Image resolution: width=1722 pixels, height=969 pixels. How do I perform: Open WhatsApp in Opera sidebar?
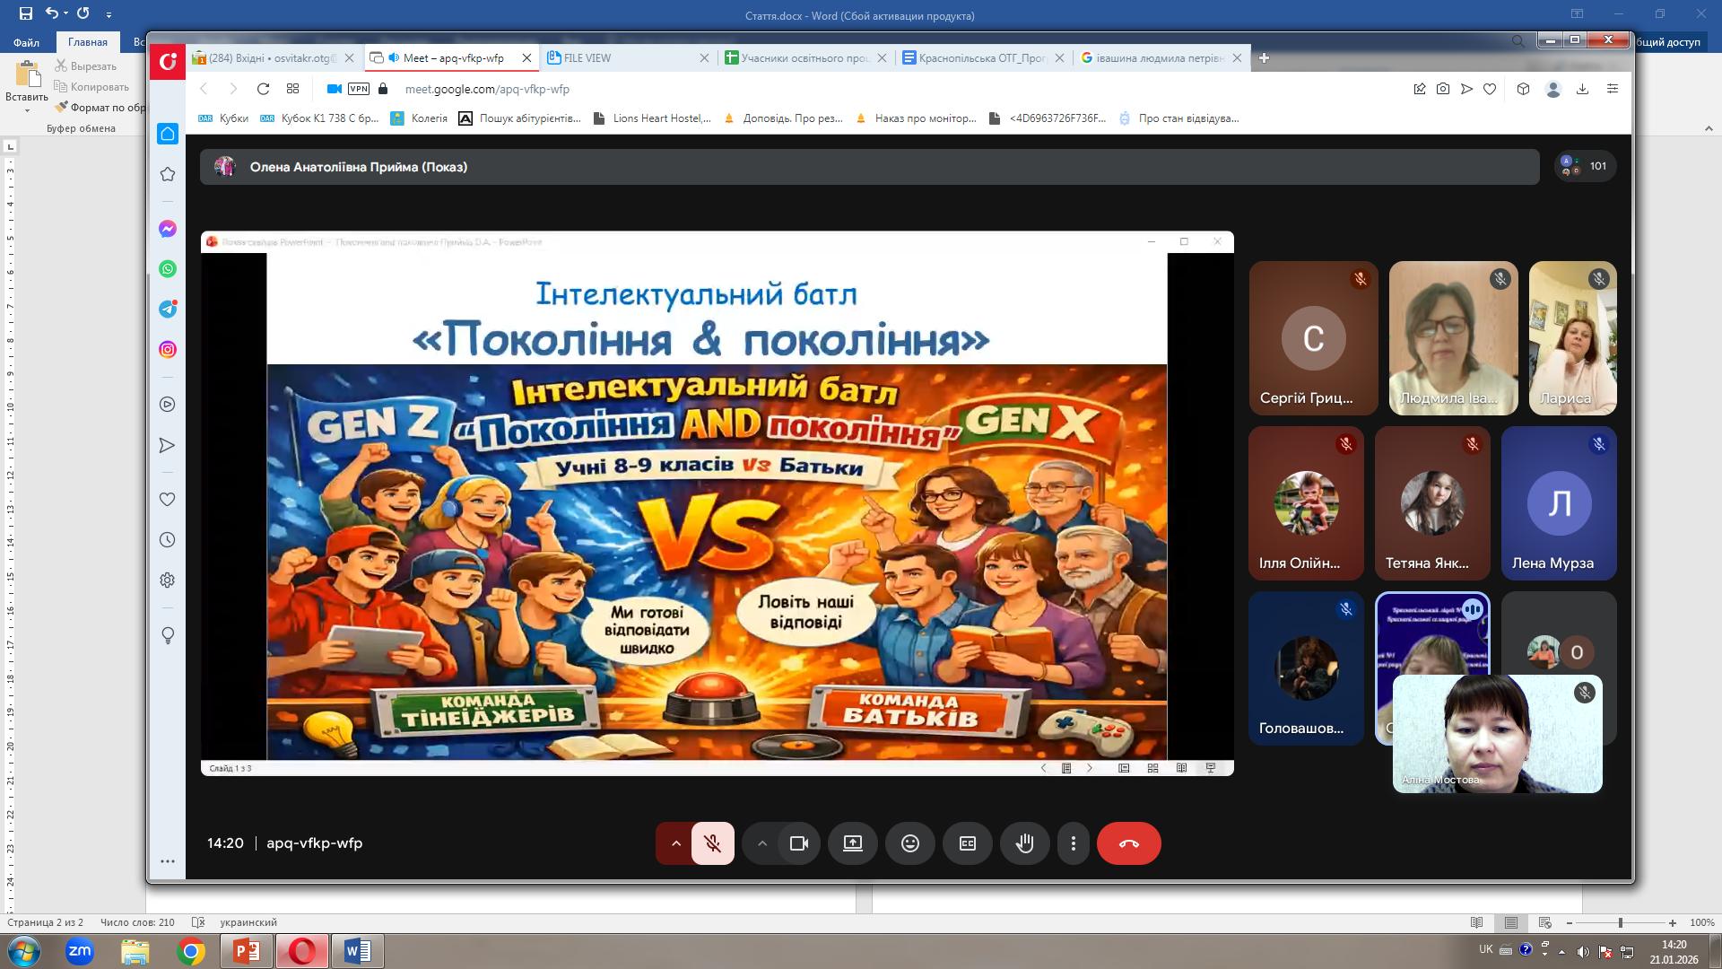coord(168,269)
